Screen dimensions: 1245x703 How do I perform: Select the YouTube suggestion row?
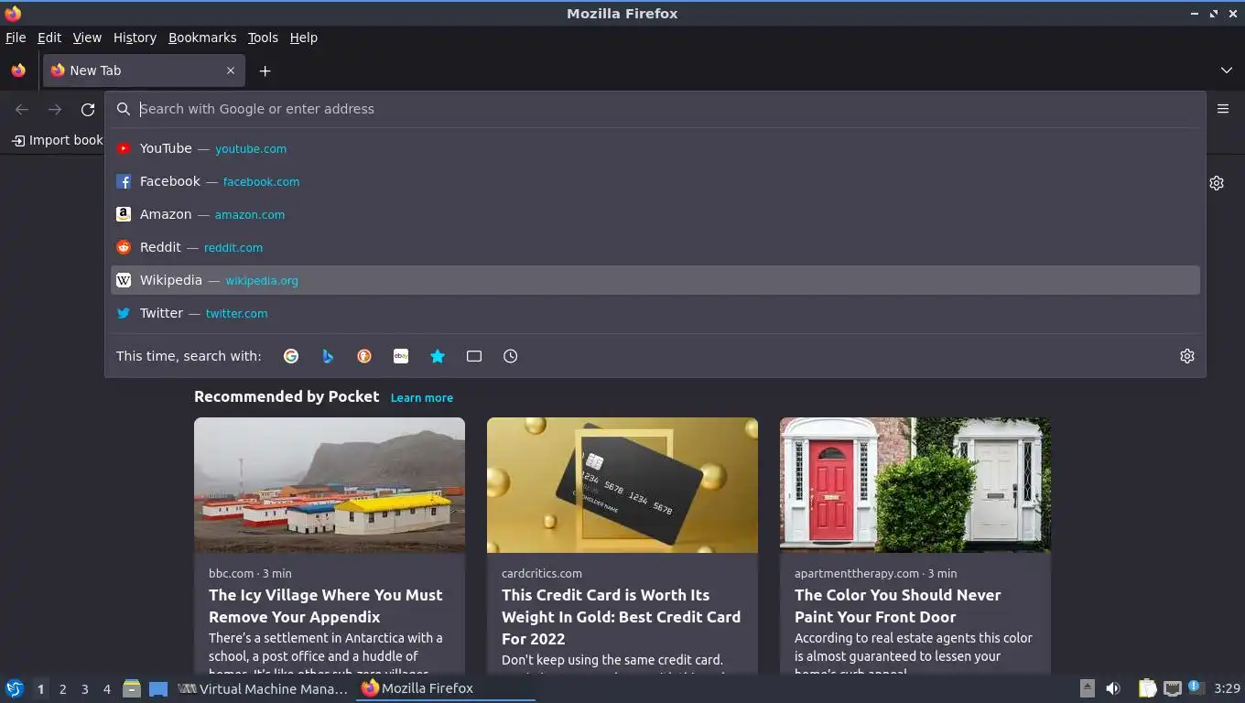(655, 148)
